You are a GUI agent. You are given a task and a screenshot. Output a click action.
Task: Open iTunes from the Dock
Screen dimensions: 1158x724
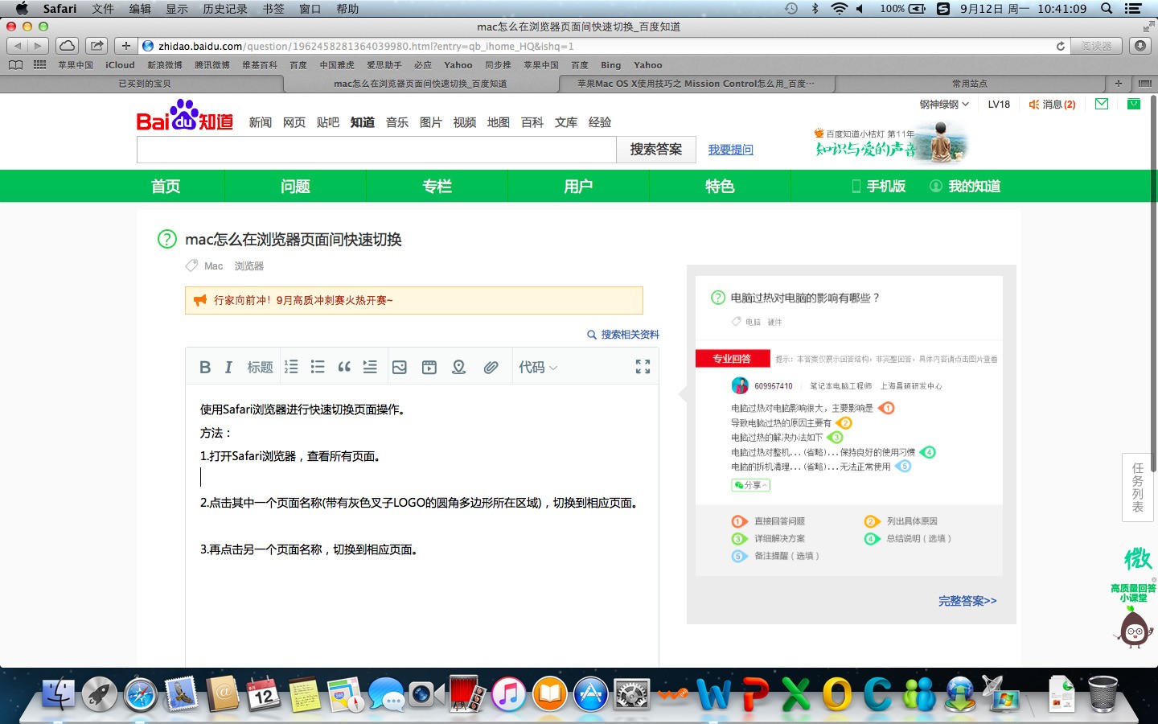click(x=508, y=694)
